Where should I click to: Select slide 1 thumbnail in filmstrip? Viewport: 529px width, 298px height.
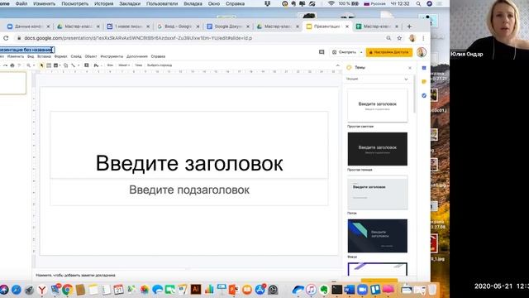pyautogui.click(x=13, y=83)
